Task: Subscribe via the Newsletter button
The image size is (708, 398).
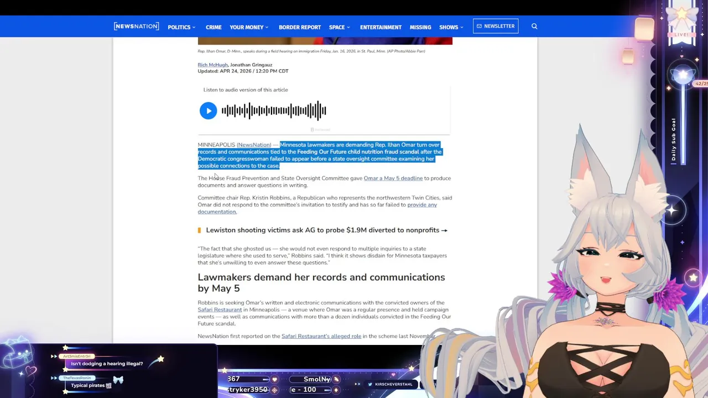Action: pos(496,26)
